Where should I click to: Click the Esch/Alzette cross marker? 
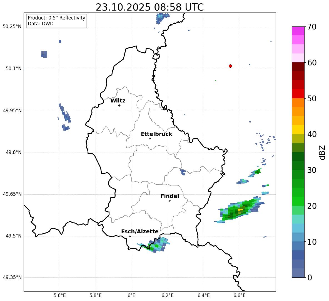tap(130, 236)
